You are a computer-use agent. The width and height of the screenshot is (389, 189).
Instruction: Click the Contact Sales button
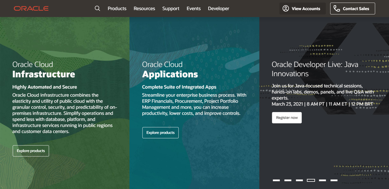pyautogui.click(x=352, y=8)
